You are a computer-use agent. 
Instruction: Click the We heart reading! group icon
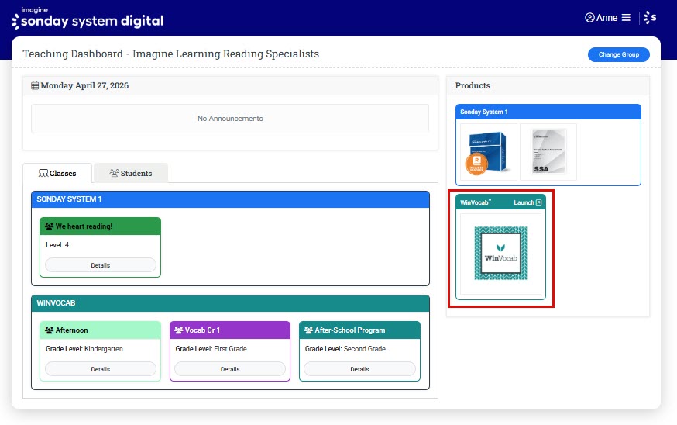pyautogui.click(x=50, y=226)
